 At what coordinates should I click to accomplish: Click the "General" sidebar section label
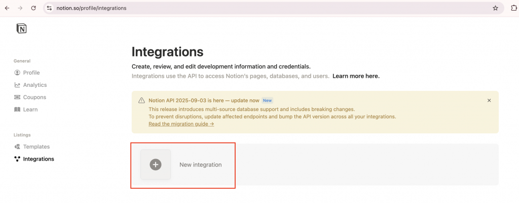pos(22,61)
